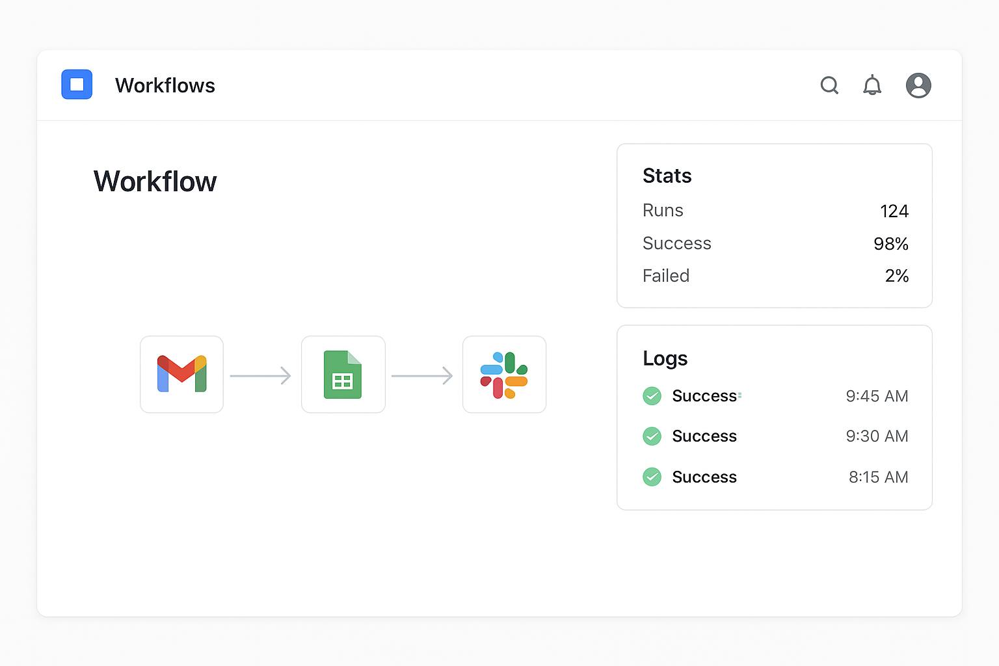Viewport: 999px width, 666px height.
Task: Click the 98% Success rate value
Action: coord(891,243)
